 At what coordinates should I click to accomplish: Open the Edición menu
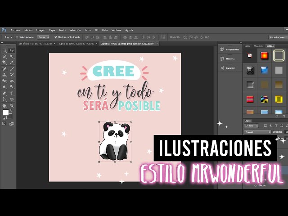click(28, 30)
